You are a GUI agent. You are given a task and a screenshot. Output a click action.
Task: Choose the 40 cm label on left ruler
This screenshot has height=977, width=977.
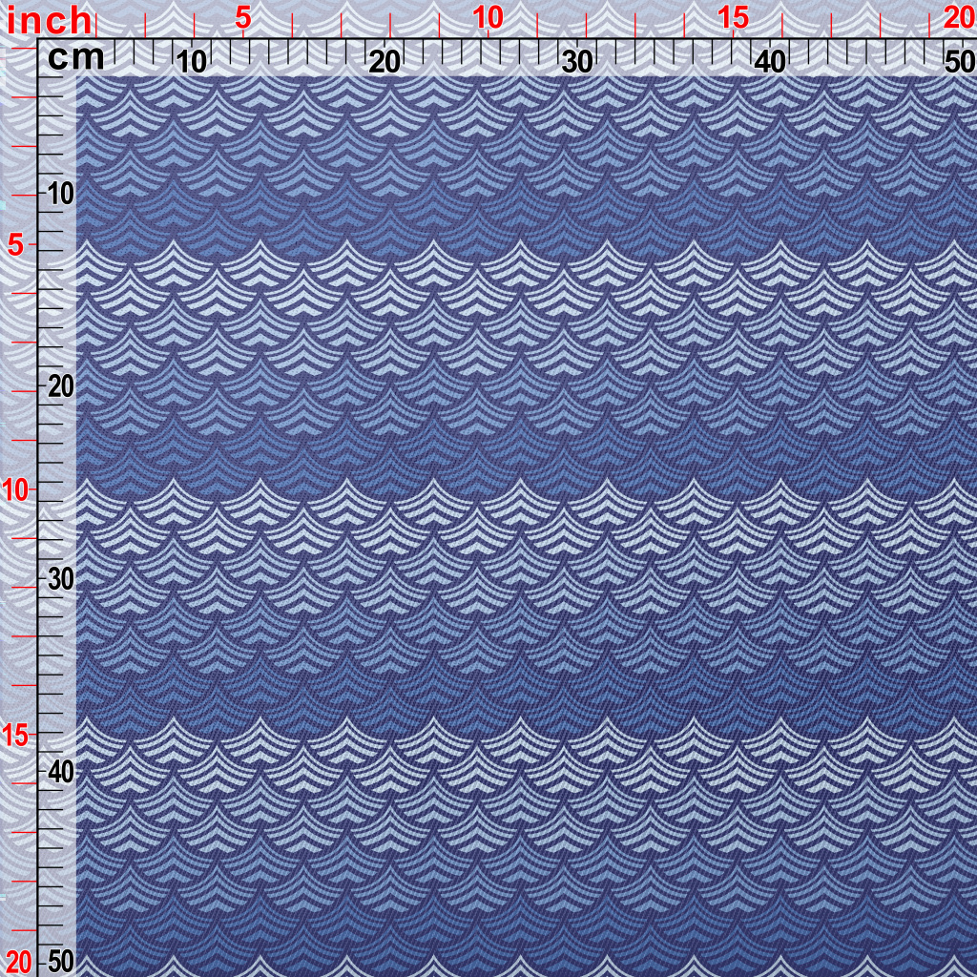tap(60, 771)
